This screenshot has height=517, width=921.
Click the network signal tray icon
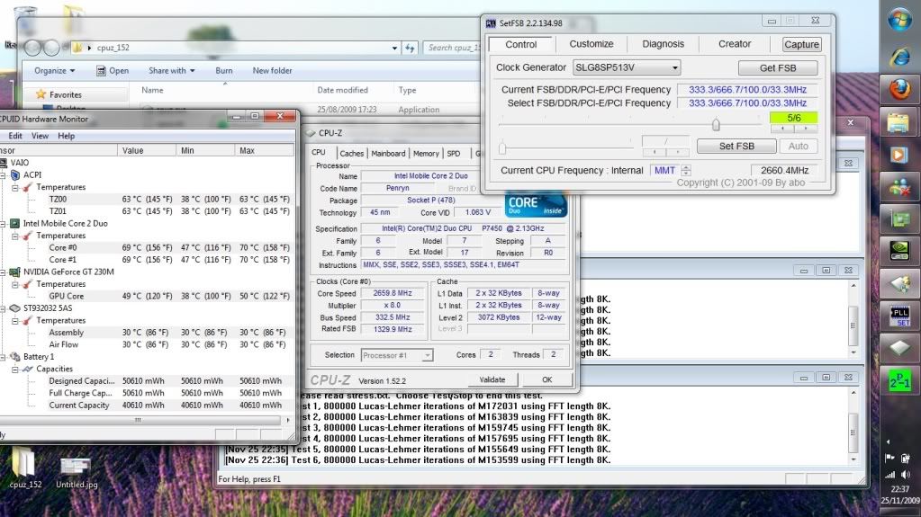coord(890,474)
